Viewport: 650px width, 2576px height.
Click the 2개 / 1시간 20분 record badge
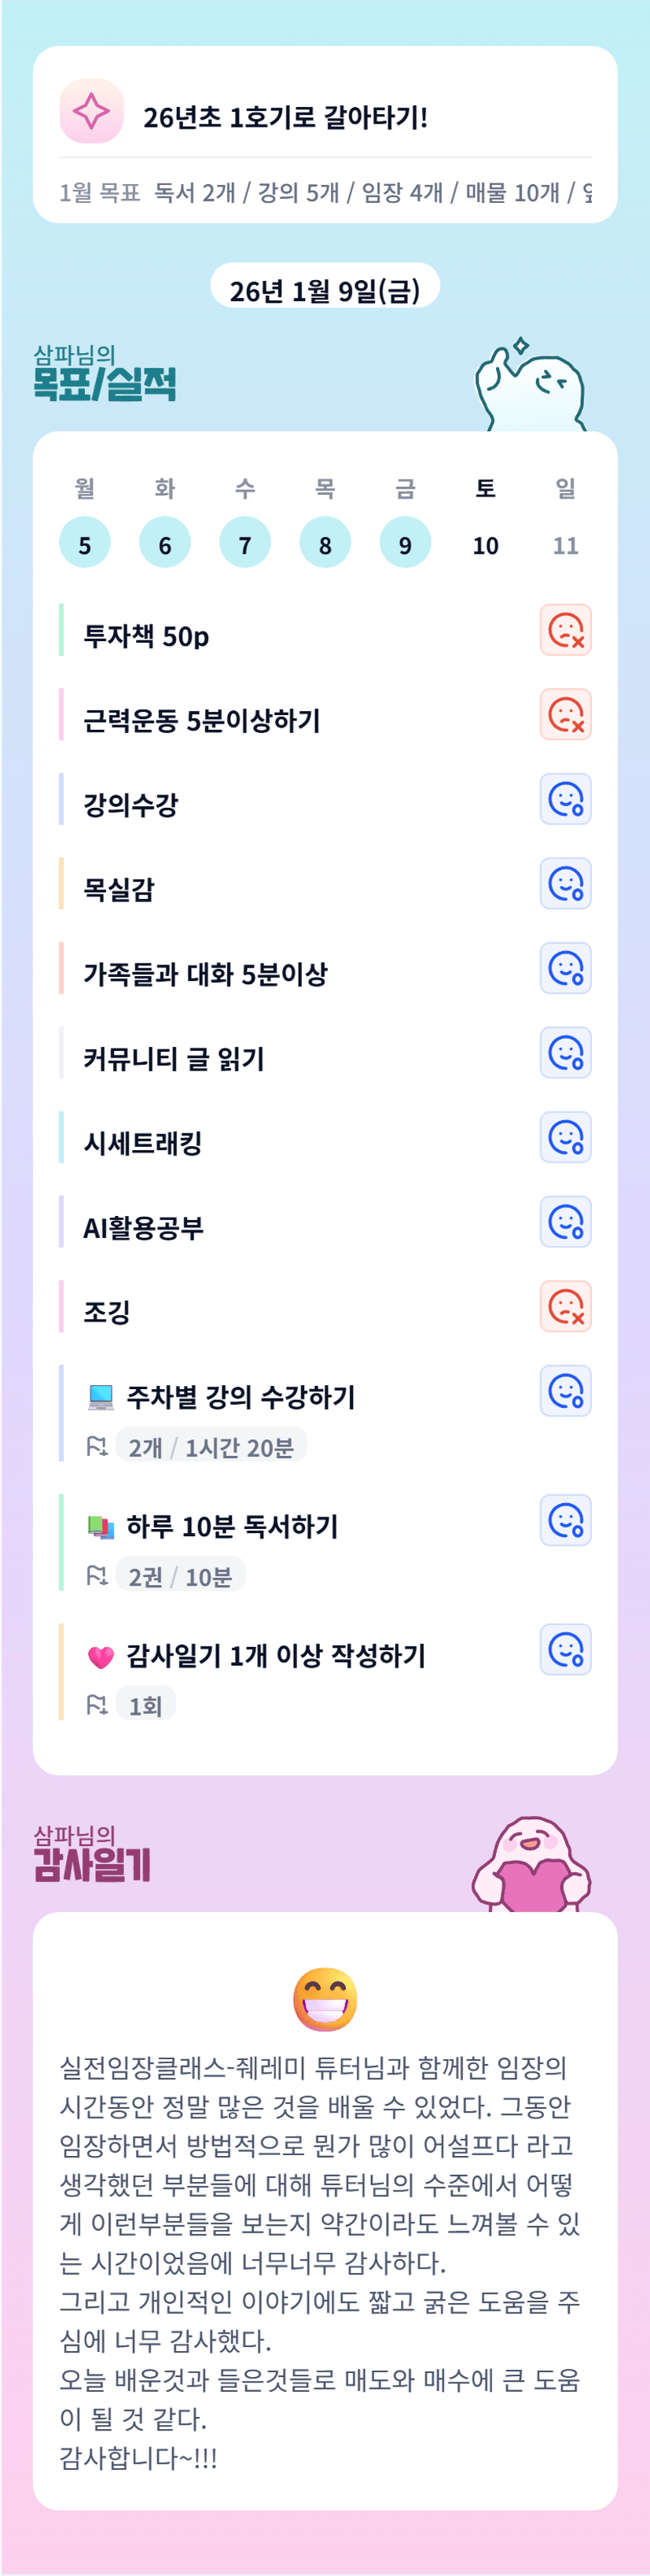(x=211, y=1446)
